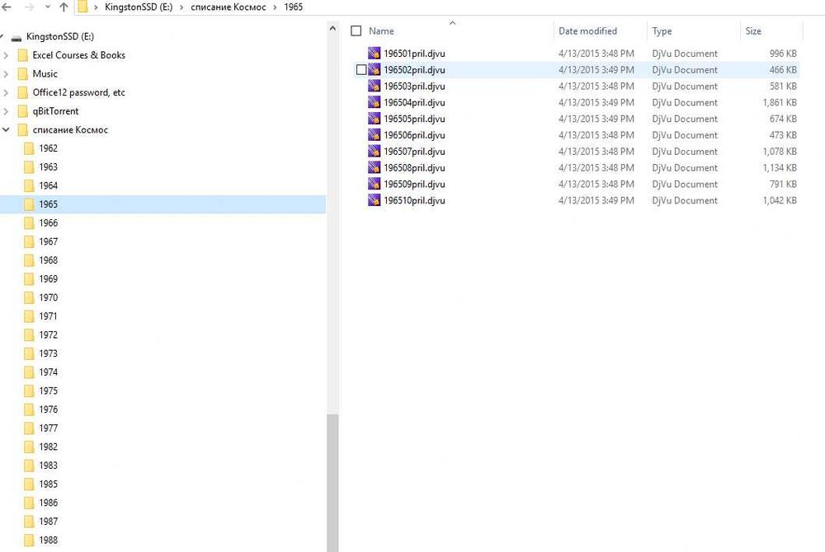Click the KingstonSSD (E:) drive icon
This screenshot has height=552, width=825.
(16, 37)
